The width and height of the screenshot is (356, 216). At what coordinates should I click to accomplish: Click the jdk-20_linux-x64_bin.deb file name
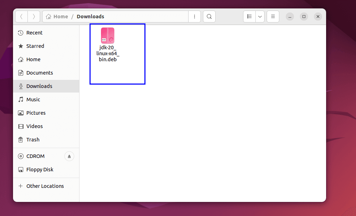click(108, 53)
